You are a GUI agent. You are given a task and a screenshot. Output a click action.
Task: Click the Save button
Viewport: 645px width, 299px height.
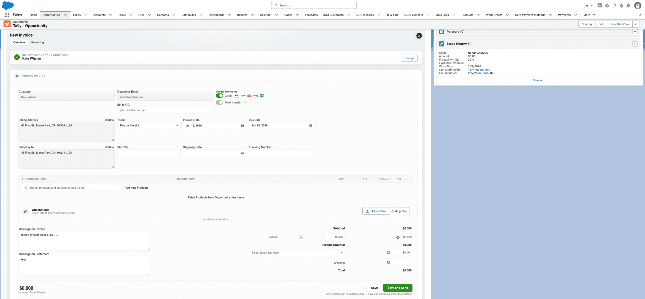pyautogui.click(x=374, y=288)
